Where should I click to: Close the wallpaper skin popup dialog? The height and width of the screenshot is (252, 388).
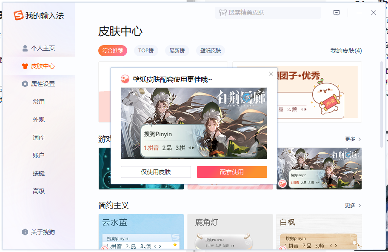tap(271, 74)
